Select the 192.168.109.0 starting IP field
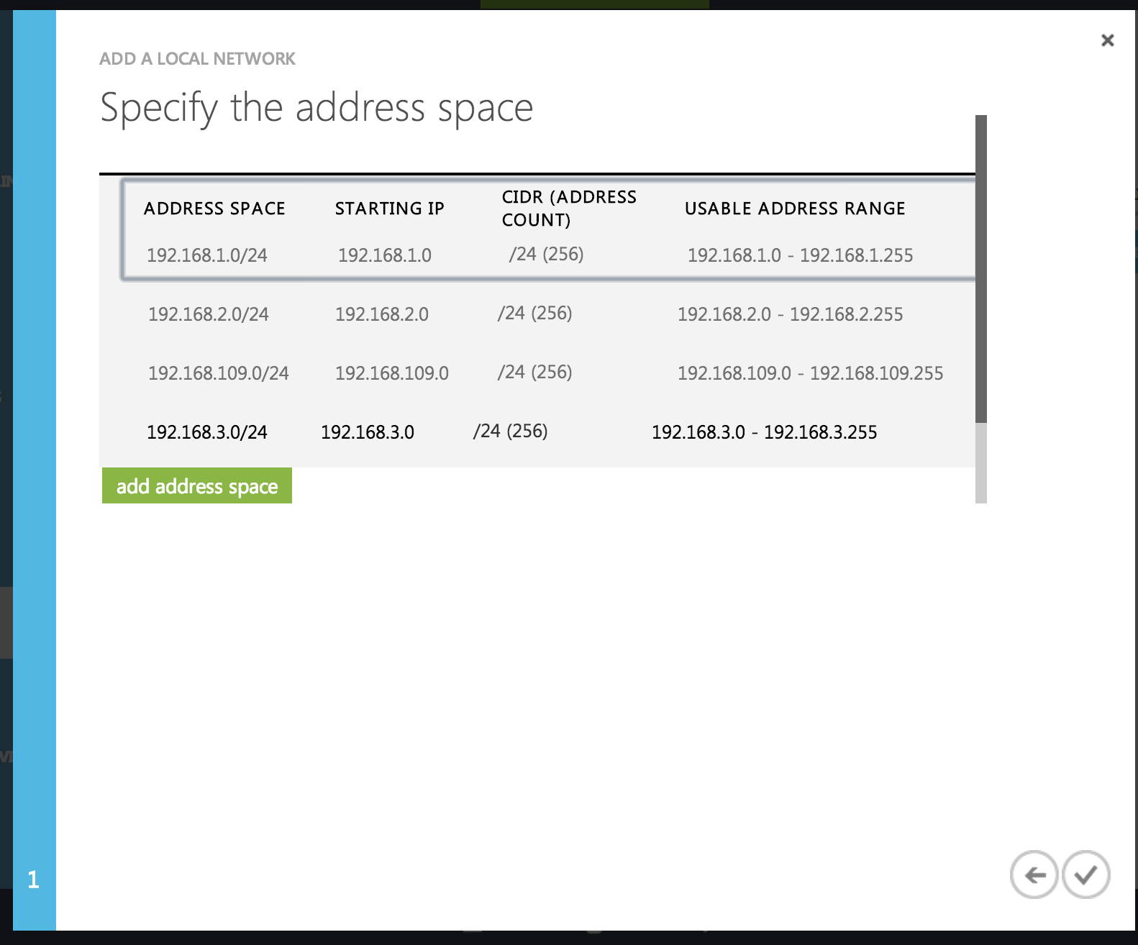1138x945 pixels. click(x=392, y=373)
